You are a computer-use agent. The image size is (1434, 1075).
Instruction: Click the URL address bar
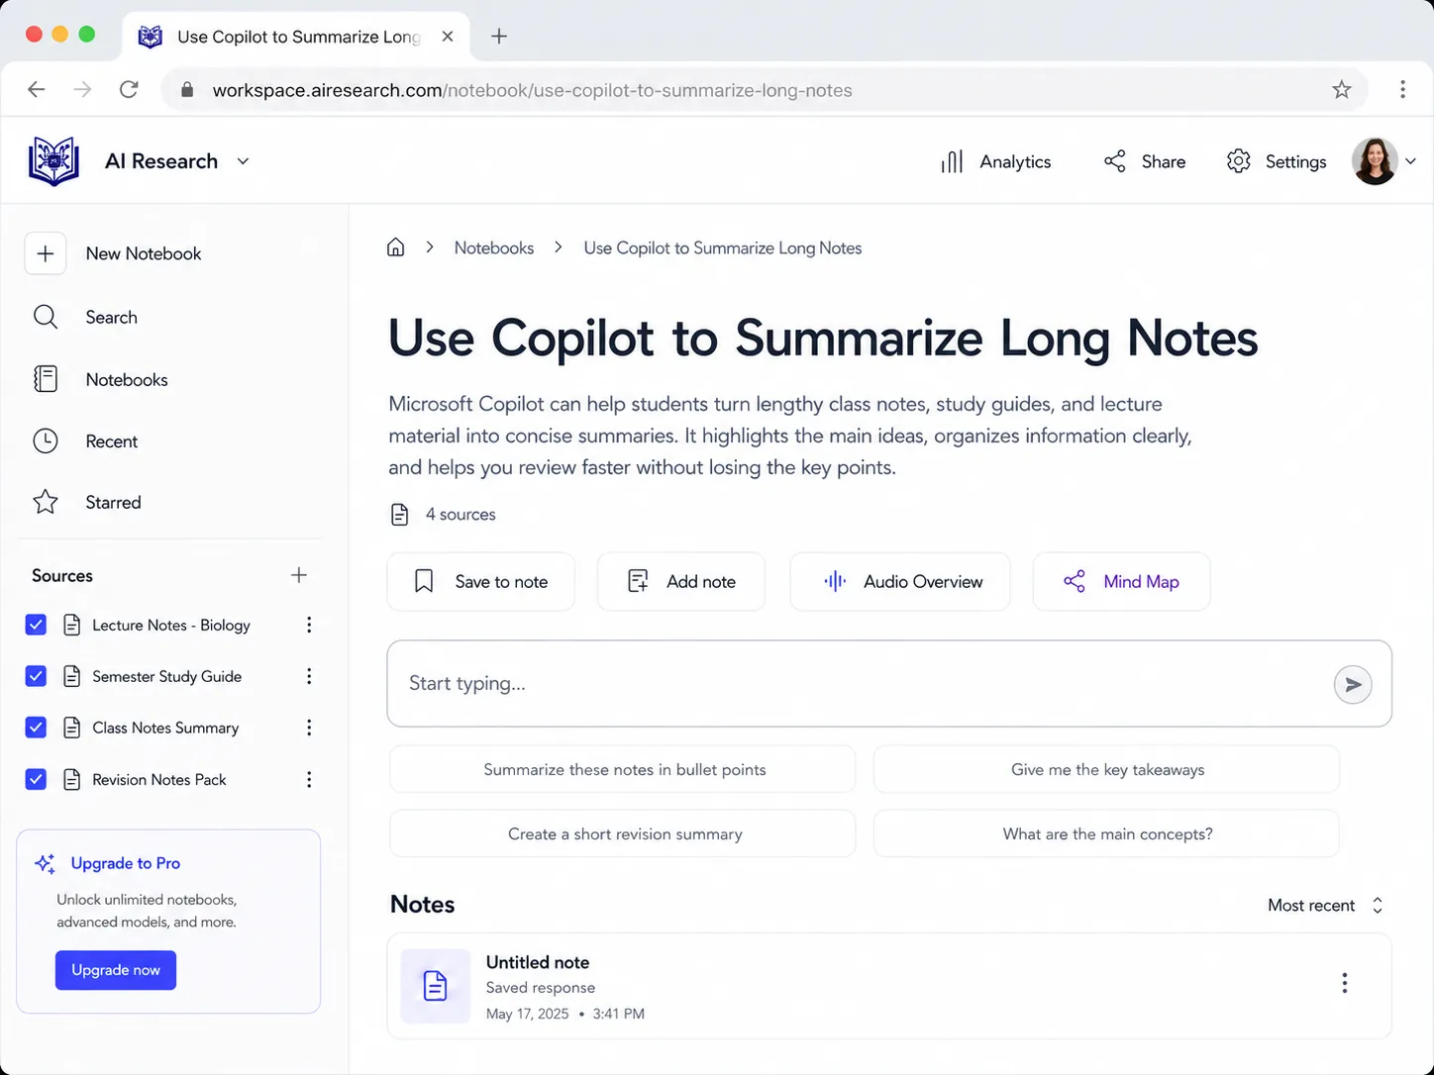pos(765,90)
